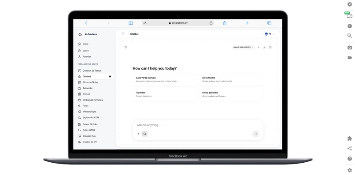Open Corretor de Textos tool
355x175 pixels.
pyautogui.click(x=95, y=70)
